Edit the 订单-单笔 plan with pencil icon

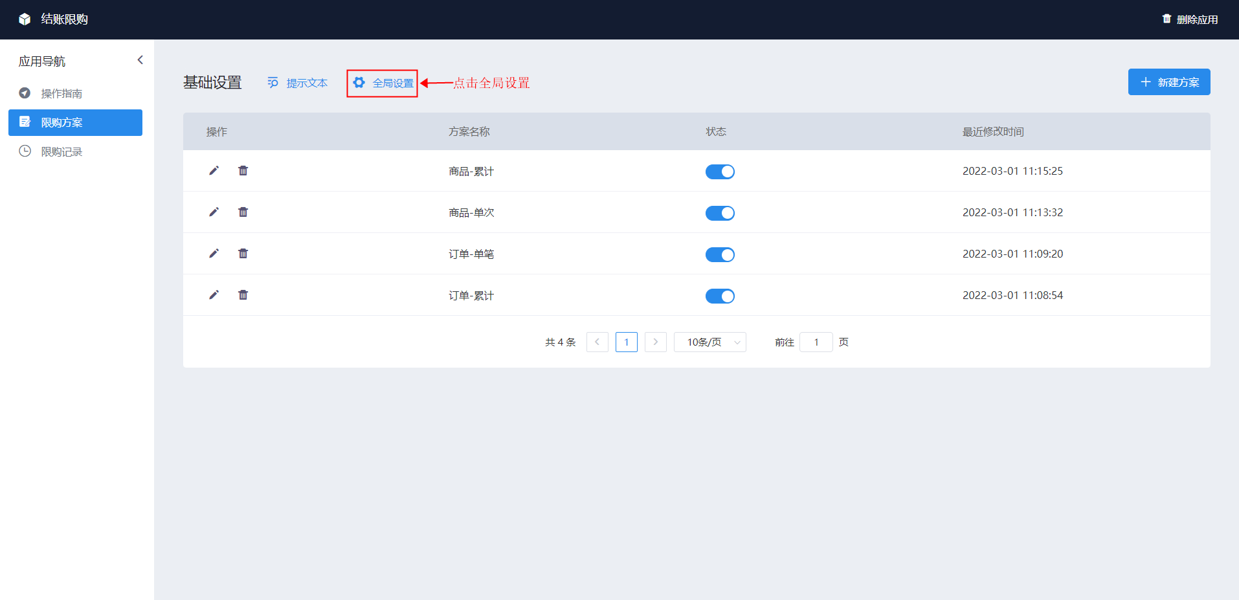[214, 254]
